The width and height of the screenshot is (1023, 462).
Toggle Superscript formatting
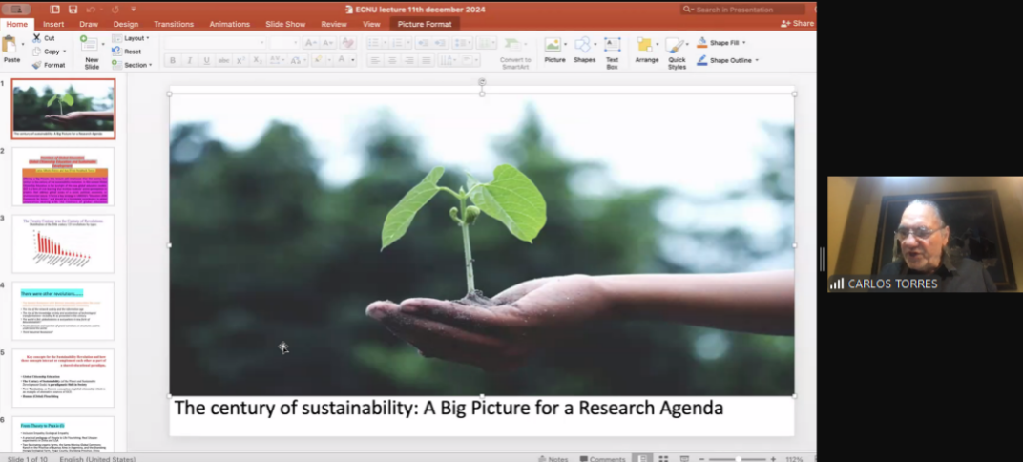pyautogui.click(x=240, y=61)
